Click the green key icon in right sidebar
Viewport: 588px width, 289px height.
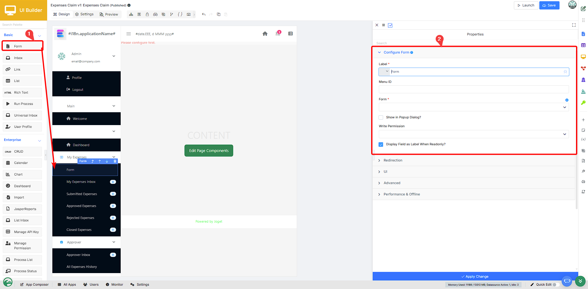point(583,103)
